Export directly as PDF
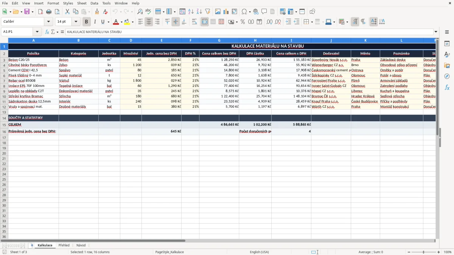This screenshot has height=255, width=454. point(40,12)
